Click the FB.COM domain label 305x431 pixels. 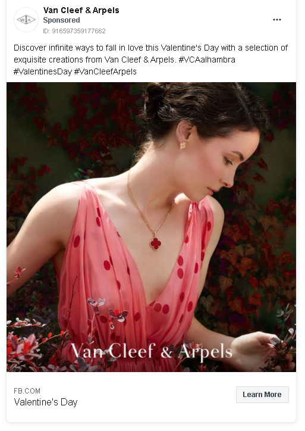click(27, 391)
